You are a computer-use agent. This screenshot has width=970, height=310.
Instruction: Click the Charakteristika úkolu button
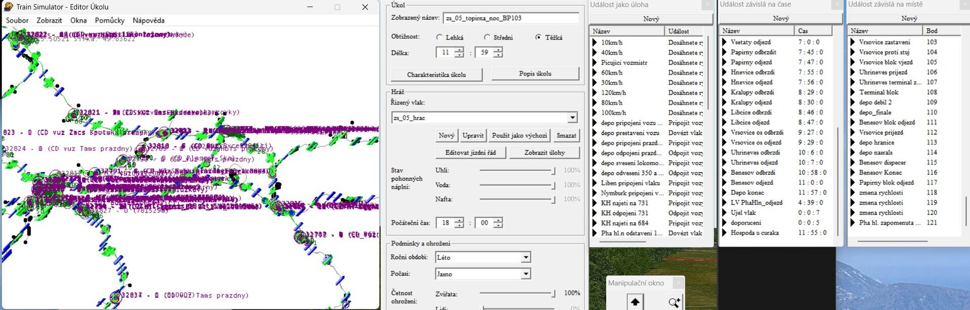pyautogui.click(x=436, y=75)
